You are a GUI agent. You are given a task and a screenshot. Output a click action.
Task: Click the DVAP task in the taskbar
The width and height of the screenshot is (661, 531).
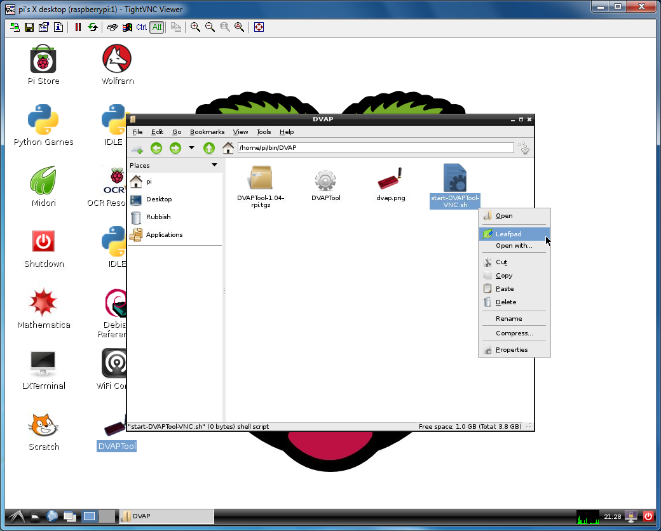(167, 516)
